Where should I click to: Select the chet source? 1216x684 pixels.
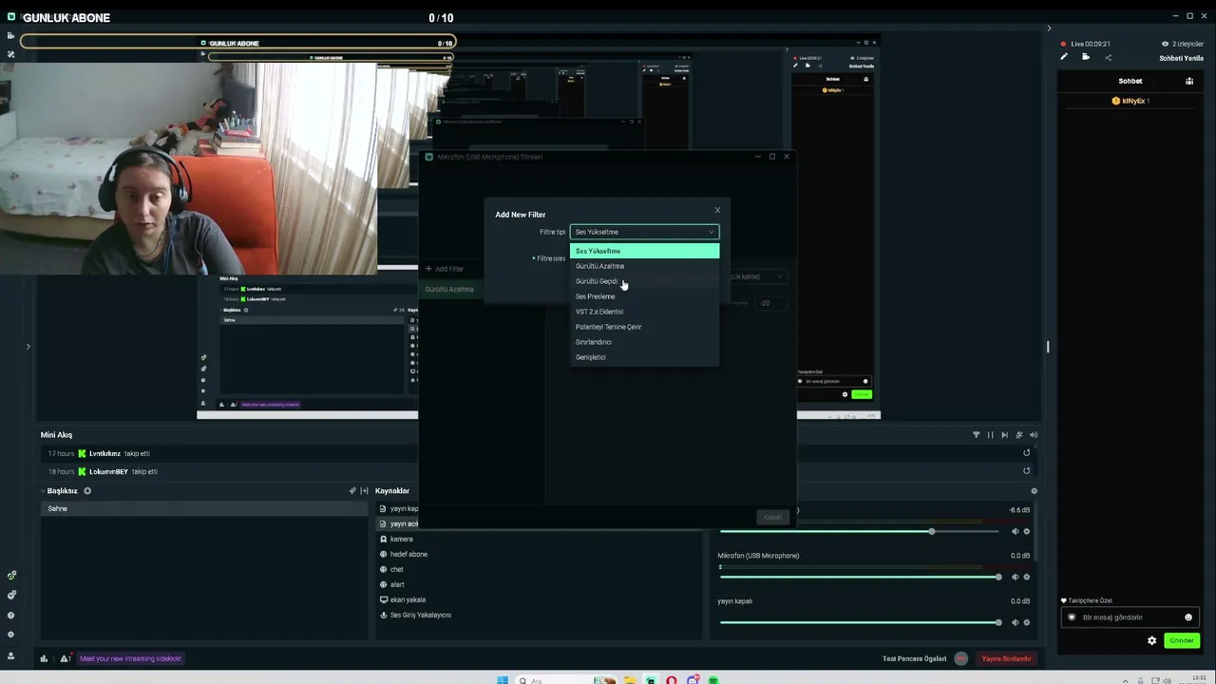pyautogui.click(x=397, y=569)
